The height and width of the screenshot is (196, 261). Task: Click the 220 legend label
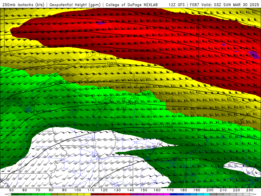point(236,190)
